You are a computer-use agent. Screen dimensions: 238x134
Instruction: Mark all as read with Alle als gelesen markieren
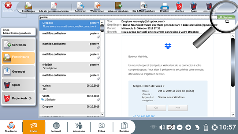coord(54,7)
